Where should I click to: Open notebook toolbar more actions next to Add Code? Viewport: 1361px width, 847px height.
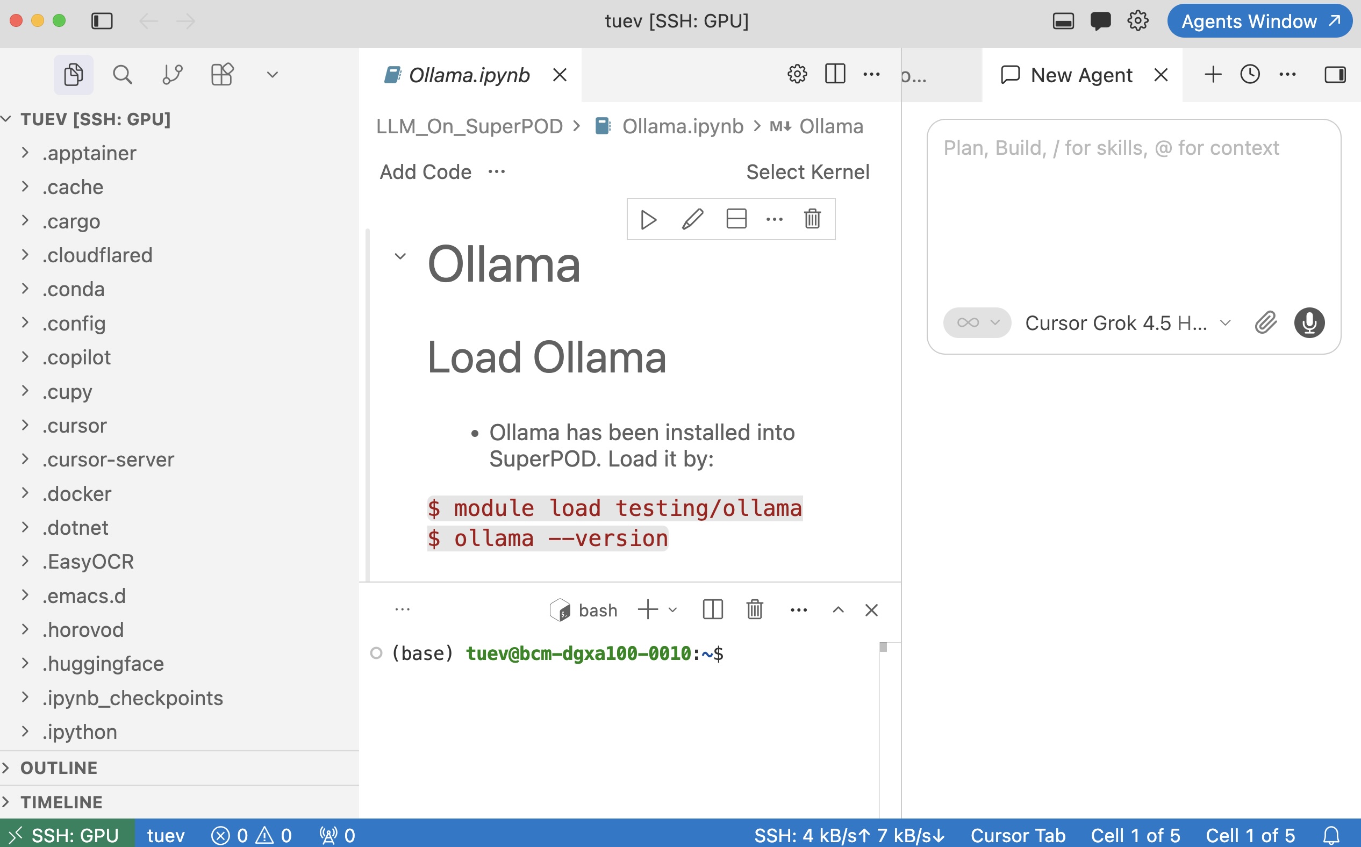coord(497,172)
